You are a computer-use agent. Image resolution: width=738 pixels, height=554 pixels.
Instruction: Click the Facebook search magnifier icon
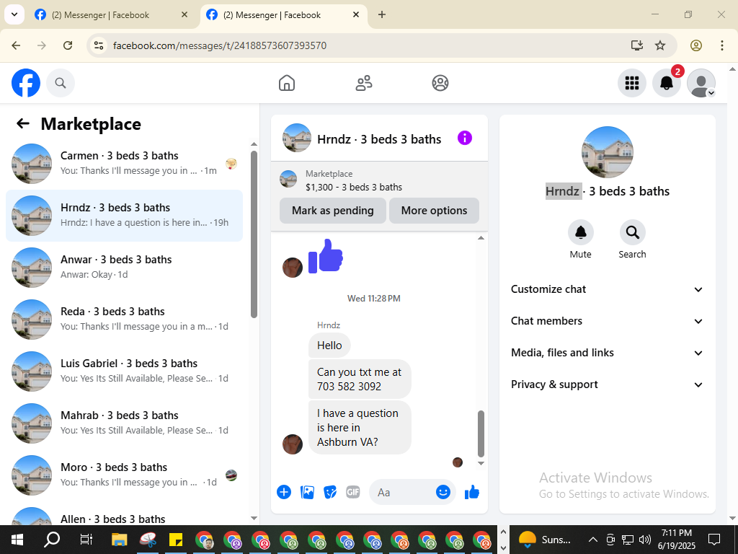61,84
